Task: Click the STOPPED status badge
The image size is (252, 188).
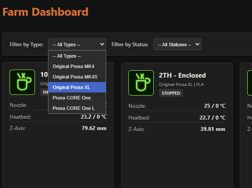Action: pyautogui.click(x=171, y=93)
